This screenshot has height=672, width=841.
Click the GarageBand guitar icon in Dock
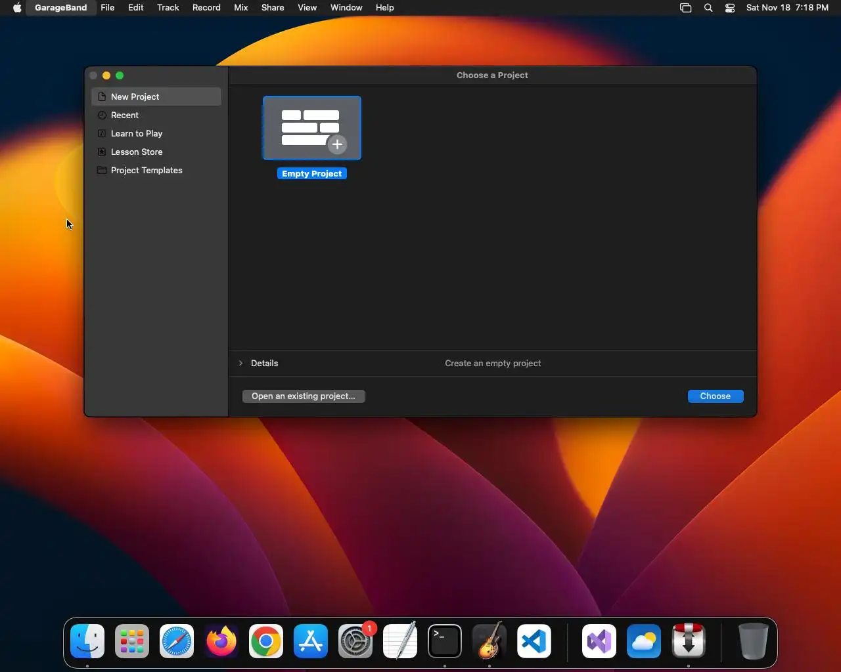click(489, 641)
